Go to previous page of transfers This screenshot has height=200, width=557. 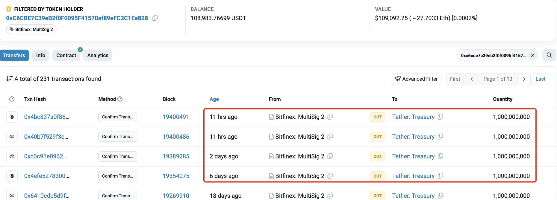[471, 79]
